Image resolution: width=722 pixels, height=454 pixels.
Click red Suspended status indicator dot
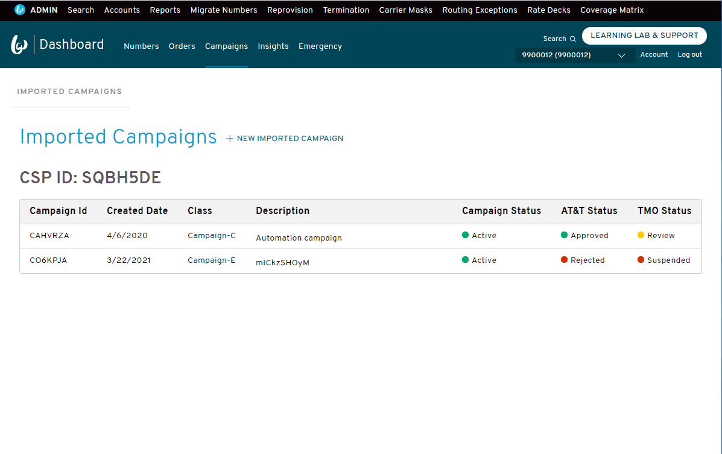tap(641, 260)
